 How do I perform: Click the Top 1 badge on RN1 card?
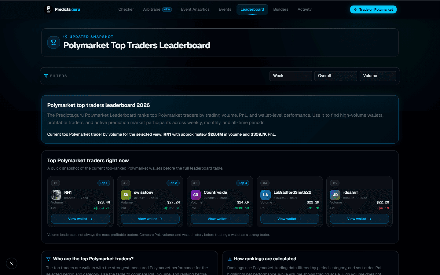point(104,183)
